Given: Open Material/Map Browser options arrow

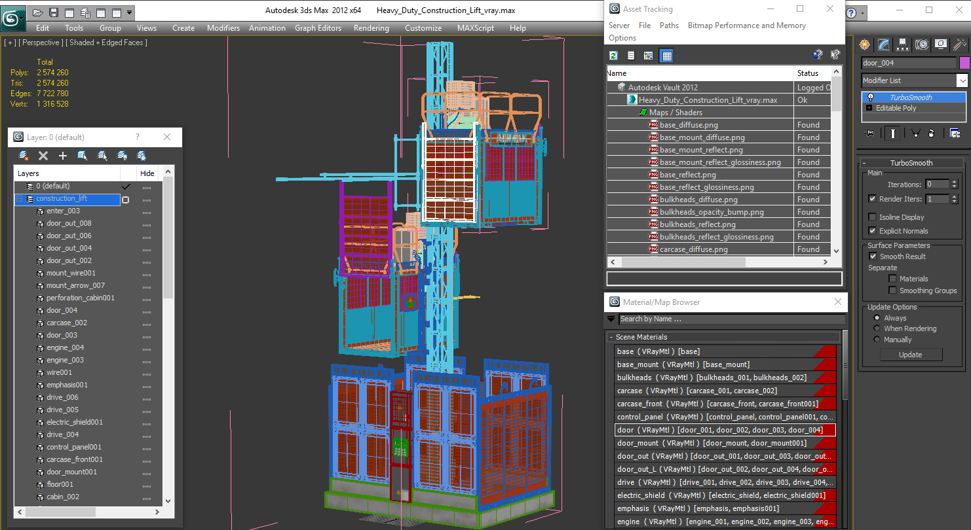Looking at the screenshot, I should tap(611, 319).
